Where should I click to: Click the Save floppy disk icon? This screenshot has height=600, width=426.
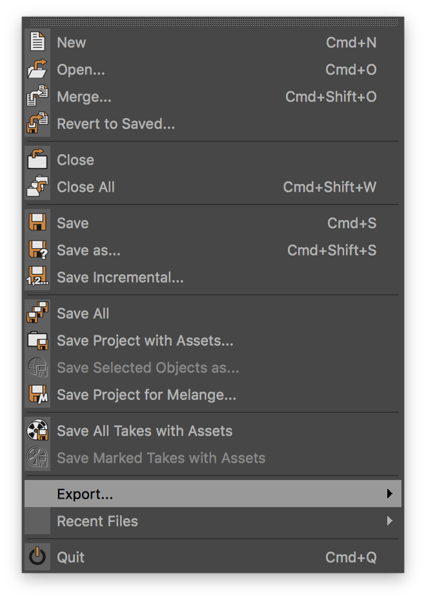point(37,223)
